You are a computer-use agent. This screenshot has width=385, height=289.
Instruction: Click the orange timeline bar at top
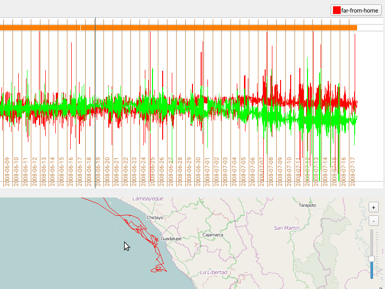click(x=179, y=27)
